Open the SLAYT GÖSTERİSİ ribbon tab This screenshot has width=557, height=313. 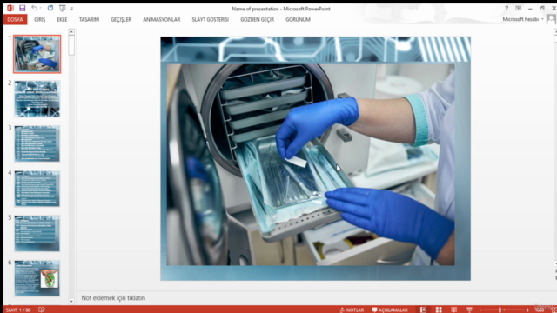(211, 19)
